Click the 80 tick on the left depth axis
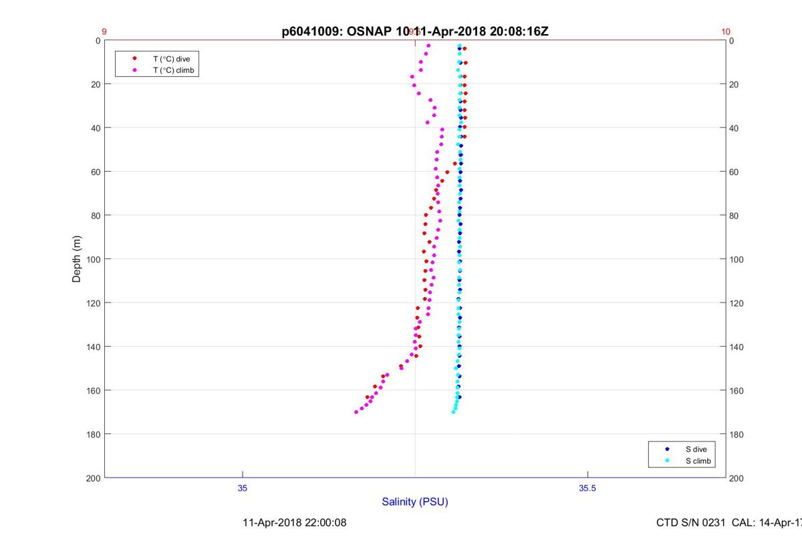This screenshot has height=537, width=802. pyautogui.click(x=96, y=216)
